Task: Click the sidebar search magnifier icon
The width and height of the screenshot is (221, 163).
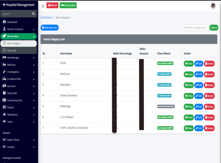Action: coord(33,14)
